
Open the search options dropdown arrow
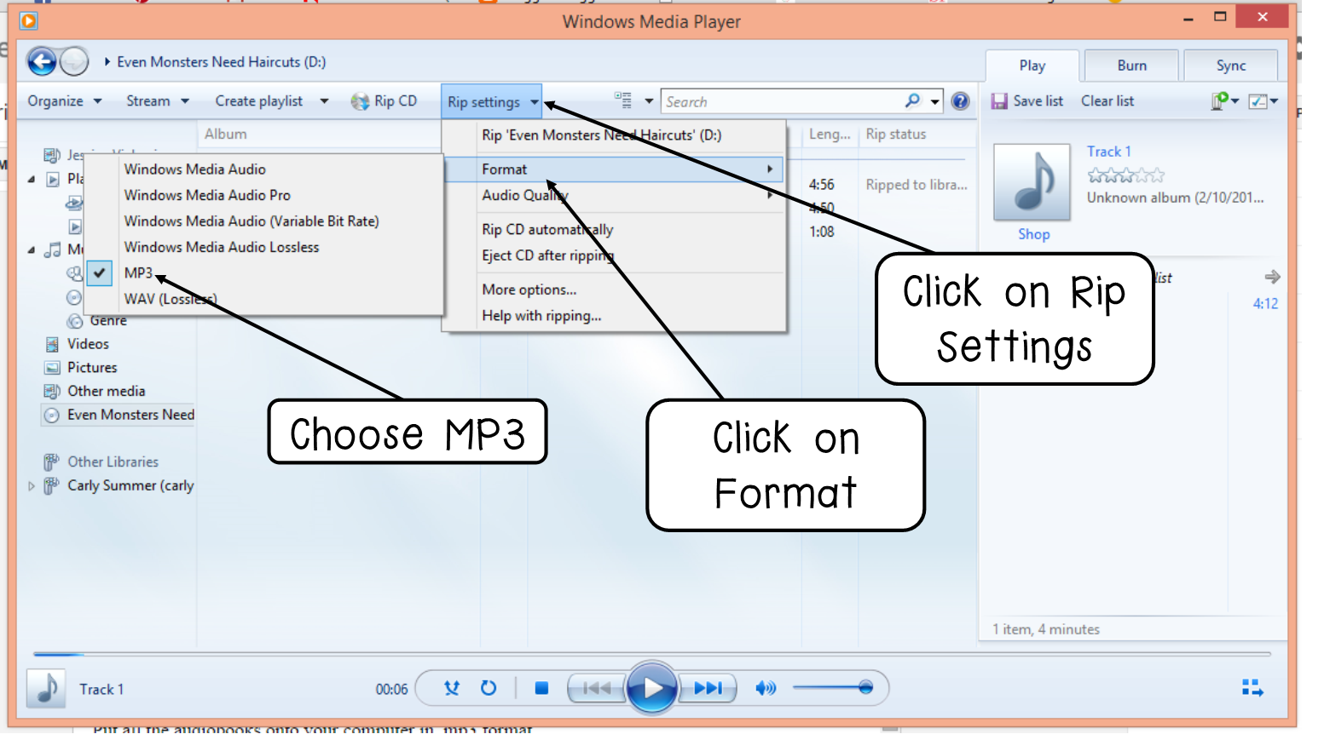(x=935, y=101)
